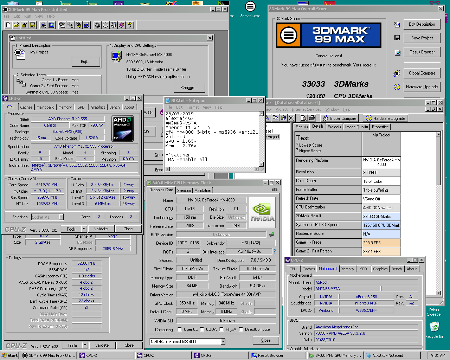
Task: Open the Recycle Bin desktop icon
Action: pos(435,330)
